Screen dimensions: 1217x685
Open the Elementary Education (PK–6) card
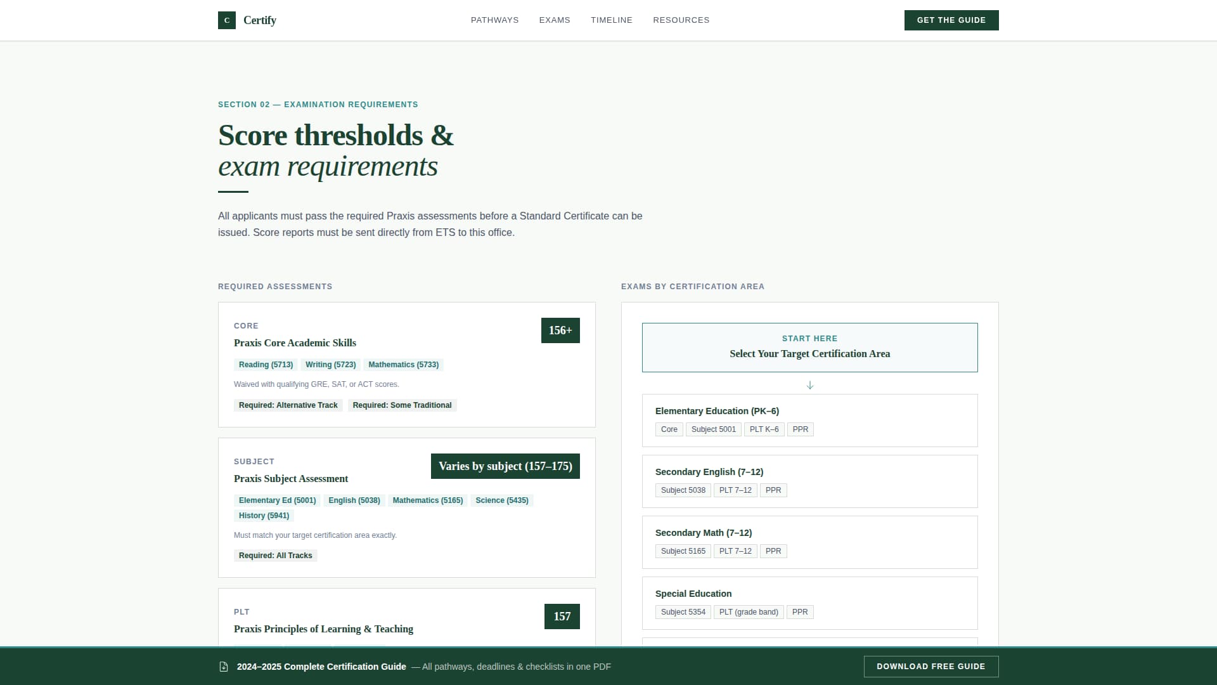coord(810,421)
